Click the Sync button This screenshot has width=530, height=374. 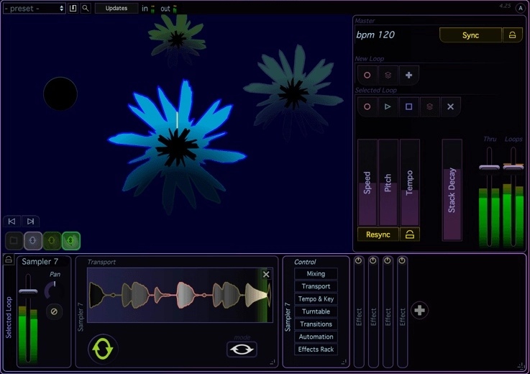coord(470,35)
